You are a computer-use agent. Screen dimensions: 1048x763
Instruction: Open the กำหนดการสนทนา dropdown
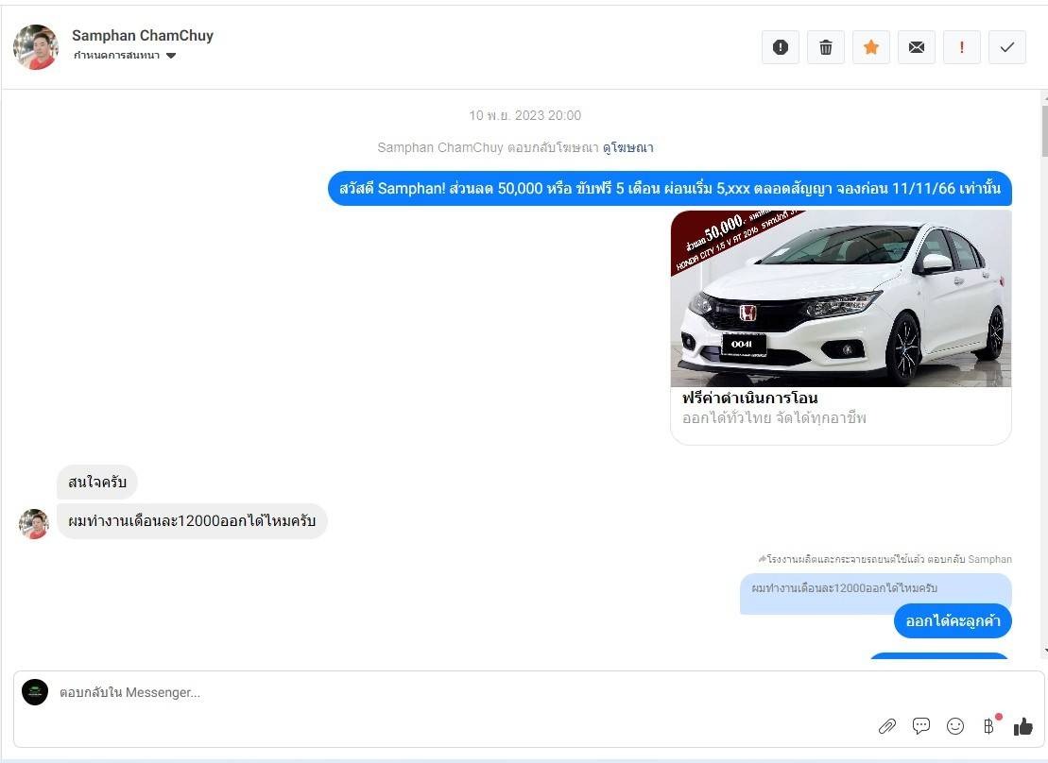125,56
